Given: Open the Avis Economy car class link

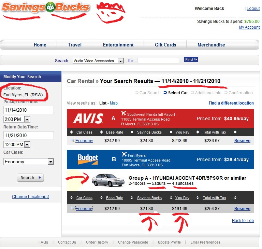Looking at the screenshot, I should coord(84,141).
